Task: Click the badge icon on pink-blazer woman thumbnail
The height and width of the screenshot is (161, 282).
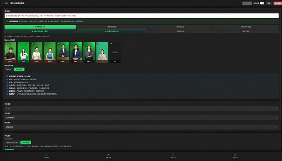Action: click(x=98, y=44)
